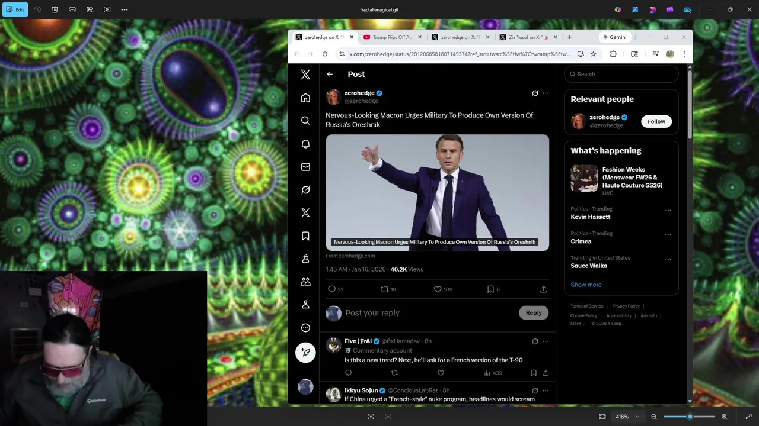
Task: Click fit-to-window icon beside zoom percentage
Action: (x=602, y=417)
